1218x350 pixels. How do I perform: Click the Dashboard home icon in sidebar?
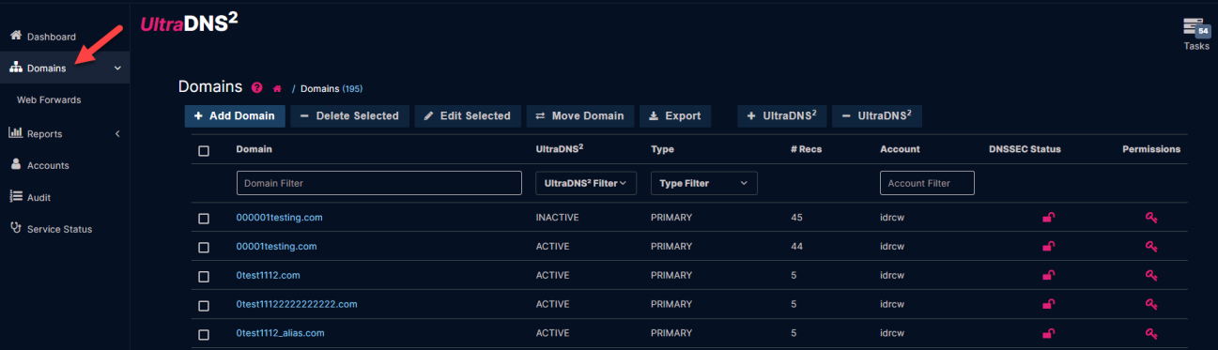15,36
